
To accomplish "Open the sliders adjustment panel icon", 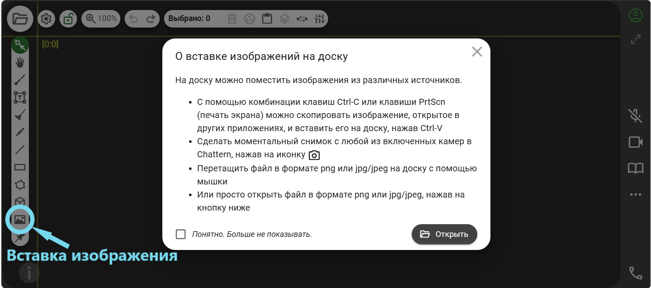I will click(320, 19).
